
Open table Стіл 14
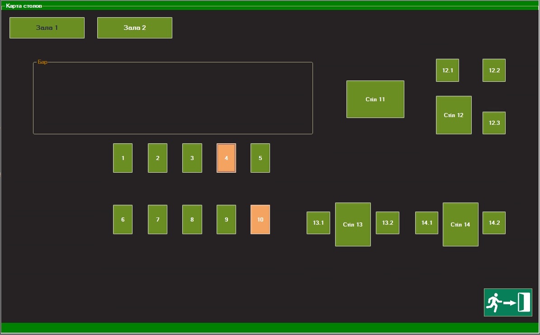tap(460, 224)
